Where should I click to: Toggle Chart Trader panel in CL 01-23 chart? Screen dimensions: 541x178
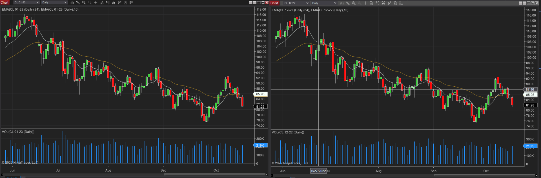pos(107,3)
